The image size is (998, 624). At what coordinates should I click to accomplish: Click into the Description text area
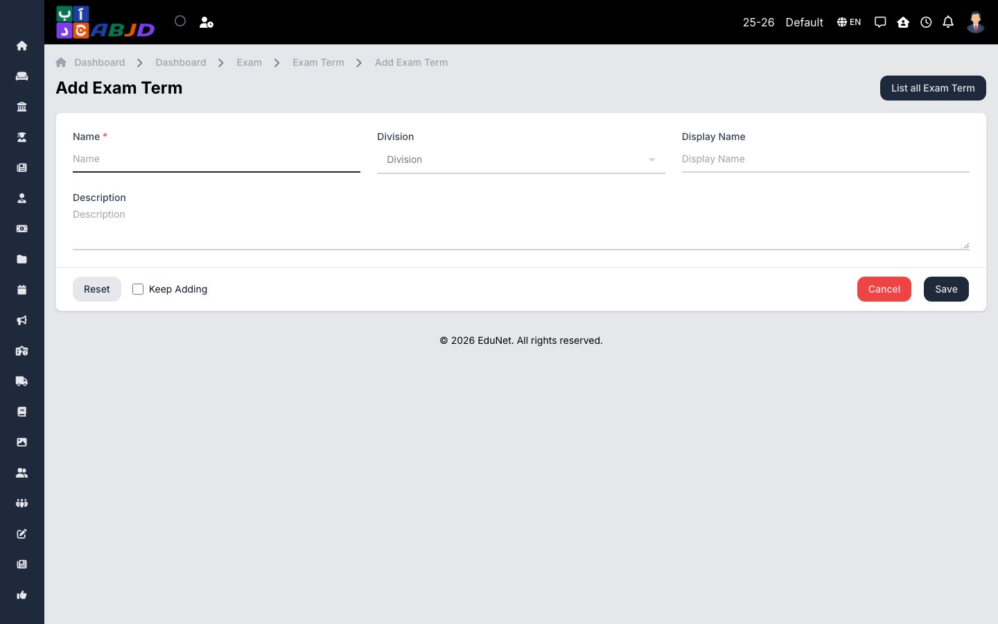(521, 229)
